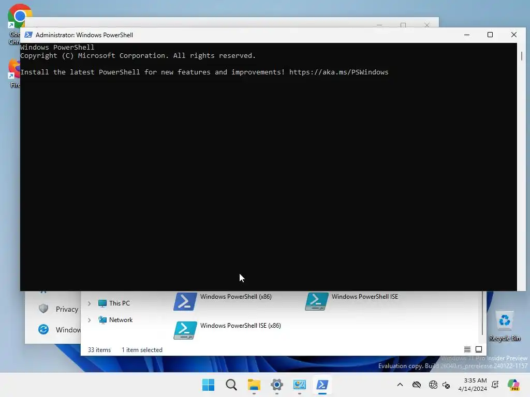Select This PC in navigation pane
Viewport: 530px width, 397px height.
pyautogui.click(x=114, y=303)
